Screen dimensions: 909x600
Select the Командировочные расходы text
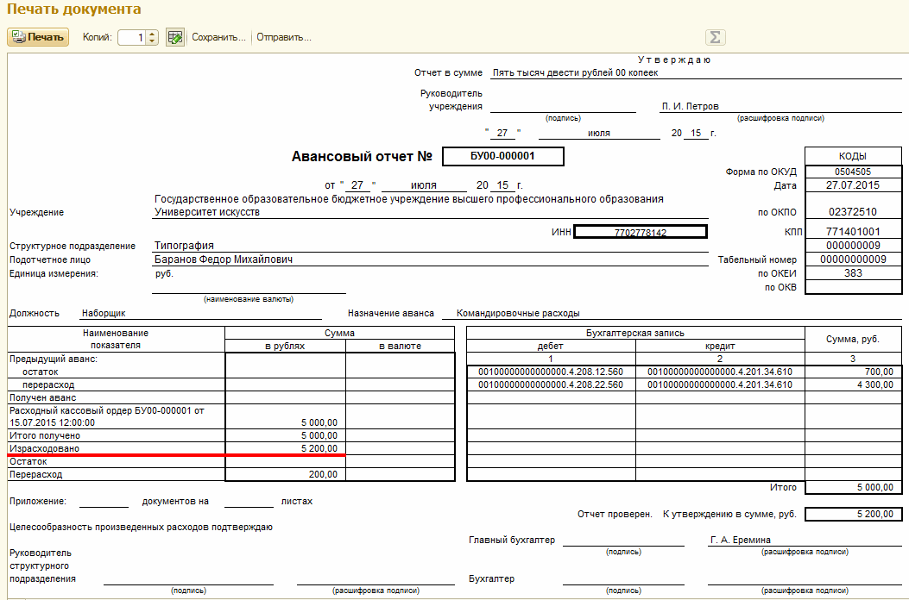click(x=518, y=313)
